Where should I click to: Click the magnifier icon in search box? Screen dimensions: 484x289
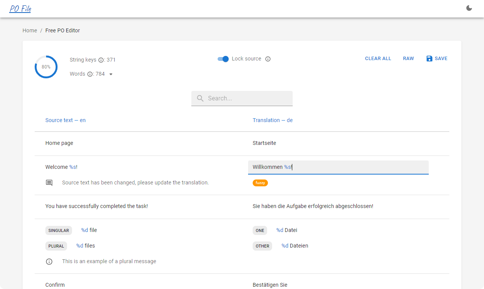click(200, 98)
